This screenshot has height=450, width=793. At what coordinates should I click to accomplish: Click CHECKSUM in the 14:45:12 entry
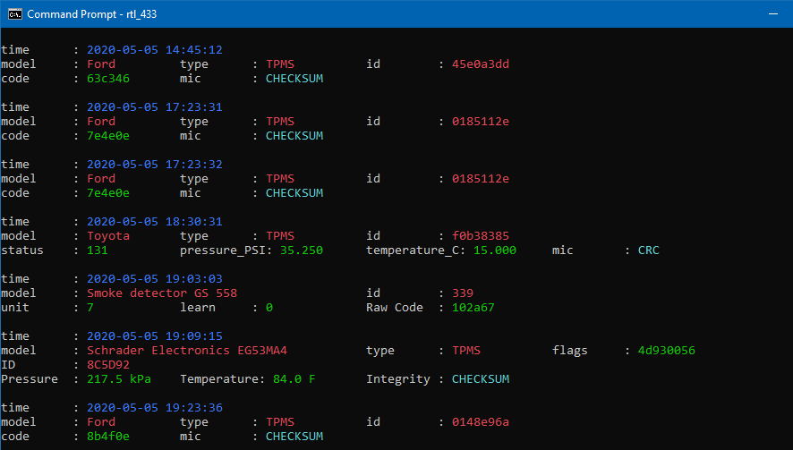(x=294, y=79)
